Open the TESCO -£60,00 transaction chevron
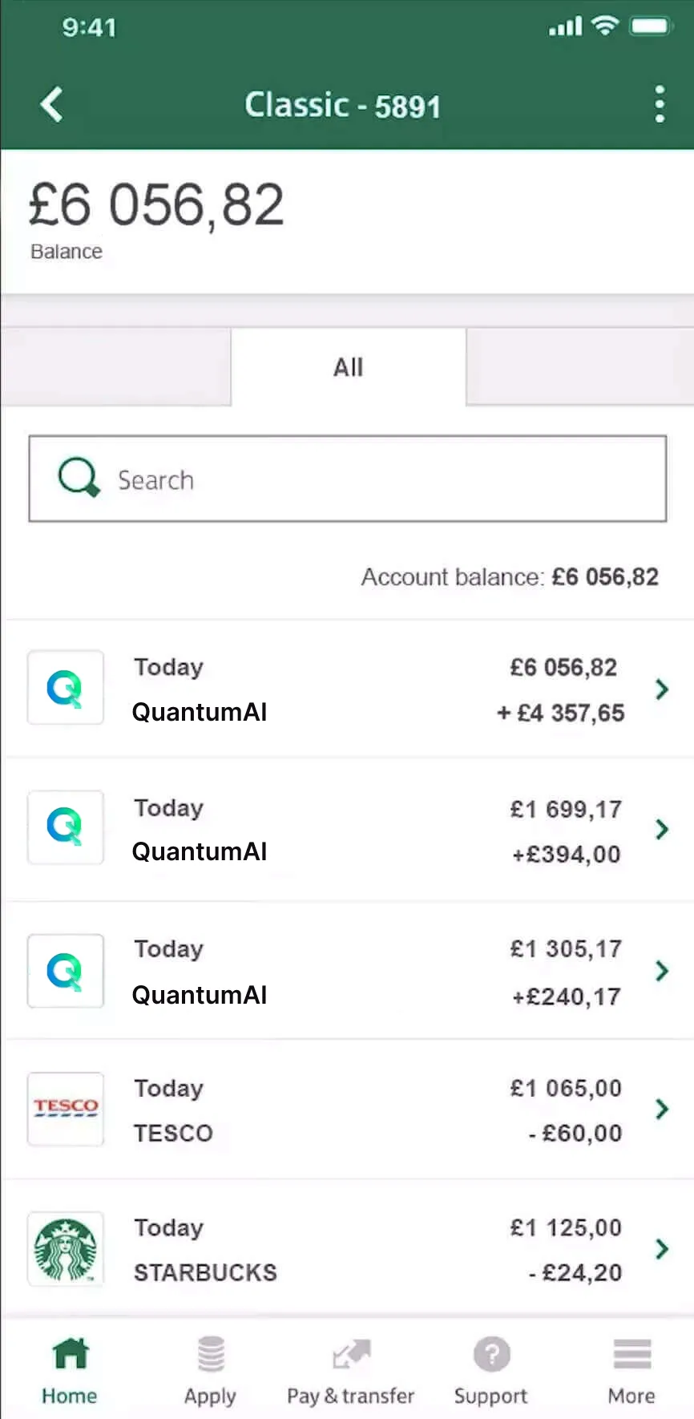The height and width of the screenshot is (1419, 694). (x=662, y=1109)
